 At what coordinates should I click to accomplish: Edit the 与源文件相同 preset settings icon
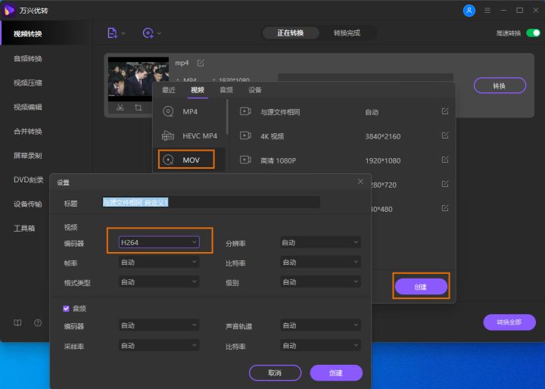[x=445, y=111]
